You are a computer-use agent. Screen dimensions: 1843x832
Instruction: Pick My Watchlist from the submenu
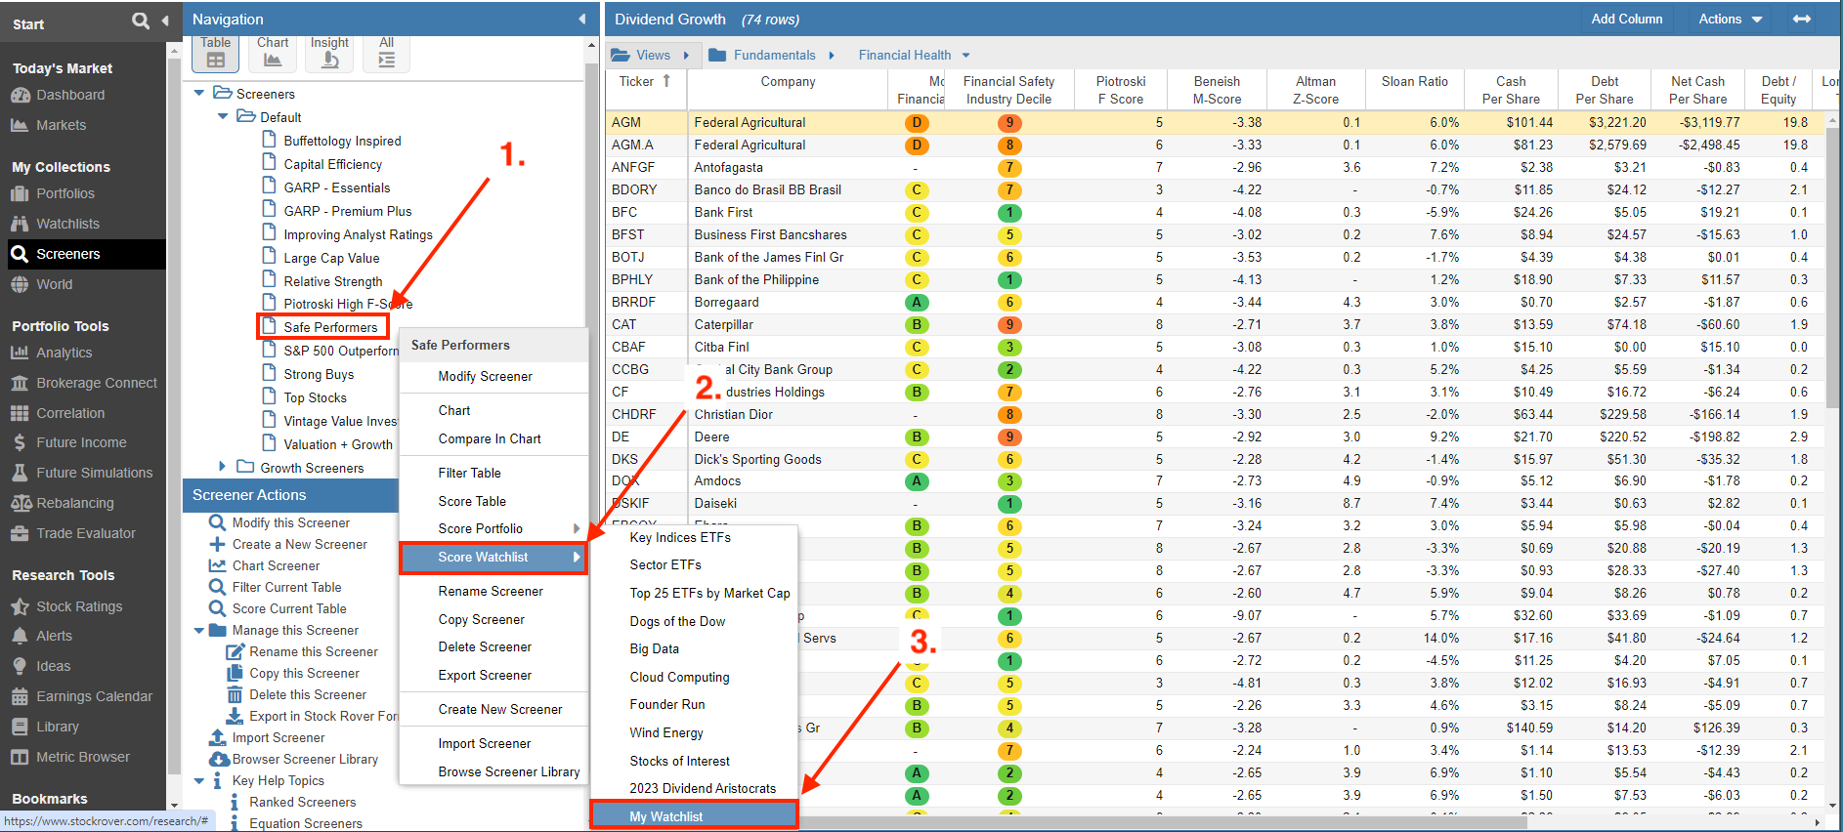[694, 816]
